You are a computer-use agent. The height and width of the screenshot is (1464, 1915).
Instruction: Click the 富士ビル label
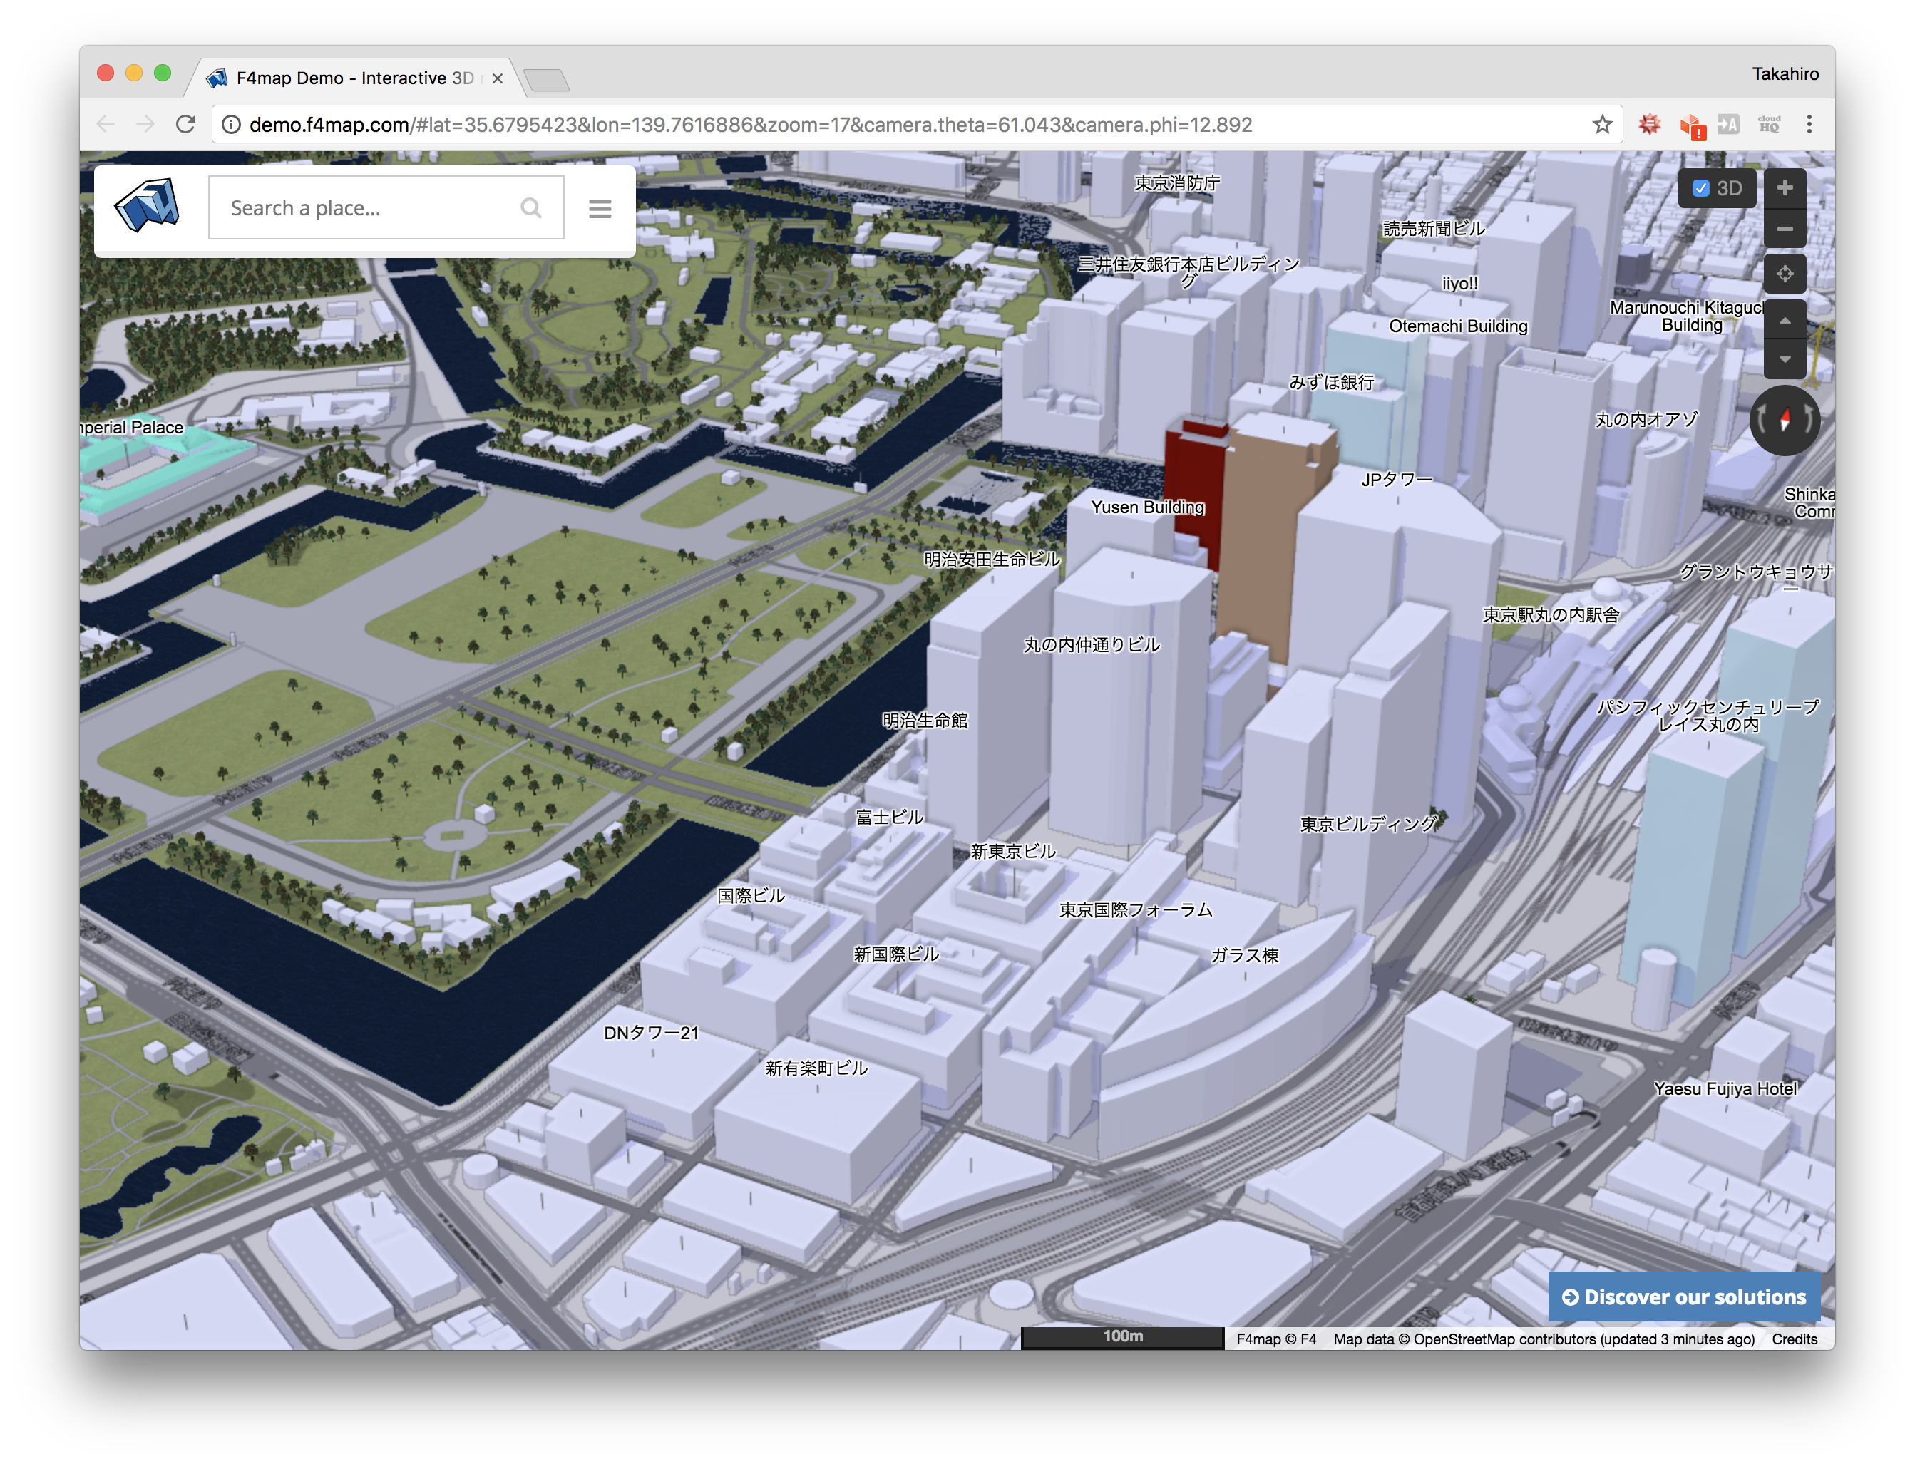click(888, 818)
